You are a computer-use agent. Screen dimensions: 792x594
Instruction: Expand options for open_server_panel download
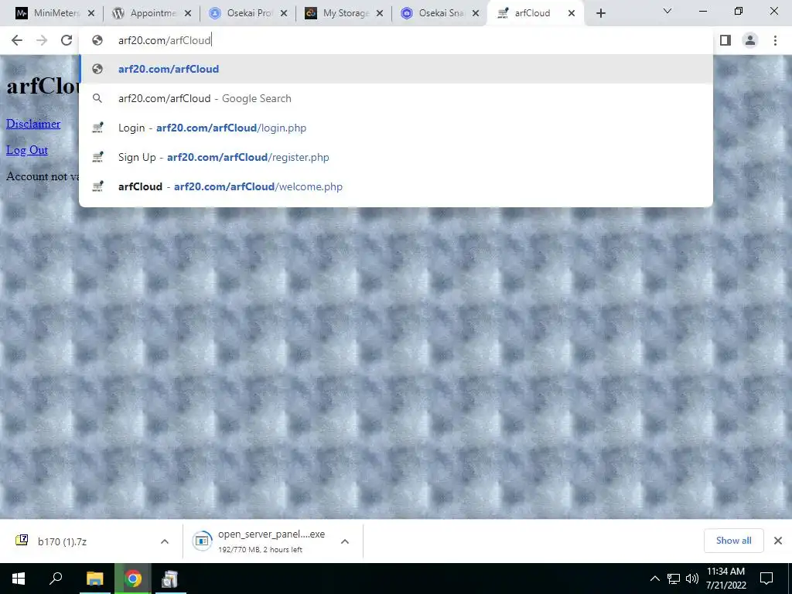coord(345,541)
